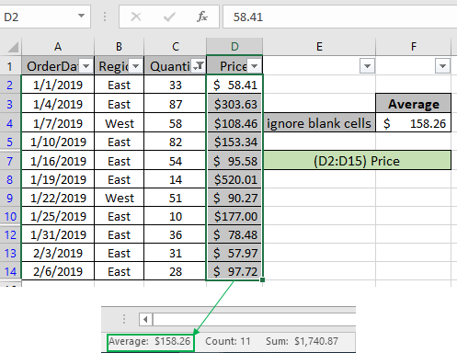Click the scroll-left arrow in horizontal scrollbar
457x353 pixels.
[x=145, y=320]
